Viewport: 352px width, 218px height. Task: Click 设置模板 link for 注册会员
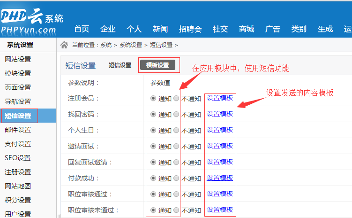[x=220, y=98]
